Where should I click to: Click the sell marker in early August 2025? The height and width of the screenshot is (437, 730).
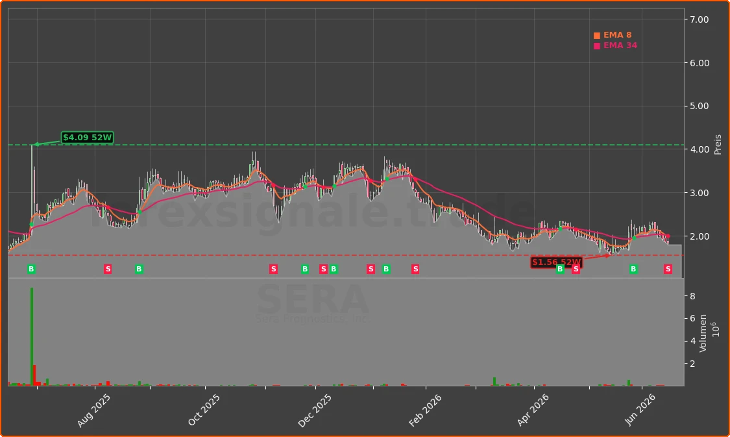point(108,269)
